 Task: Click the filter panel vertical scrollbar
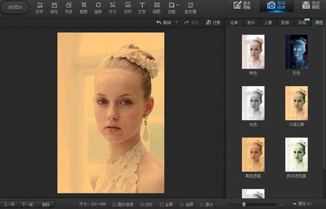325,98
